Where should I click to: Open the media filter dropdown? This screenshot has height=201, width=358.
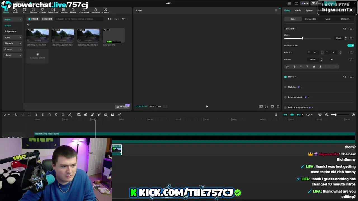click(x=124, y=19)
